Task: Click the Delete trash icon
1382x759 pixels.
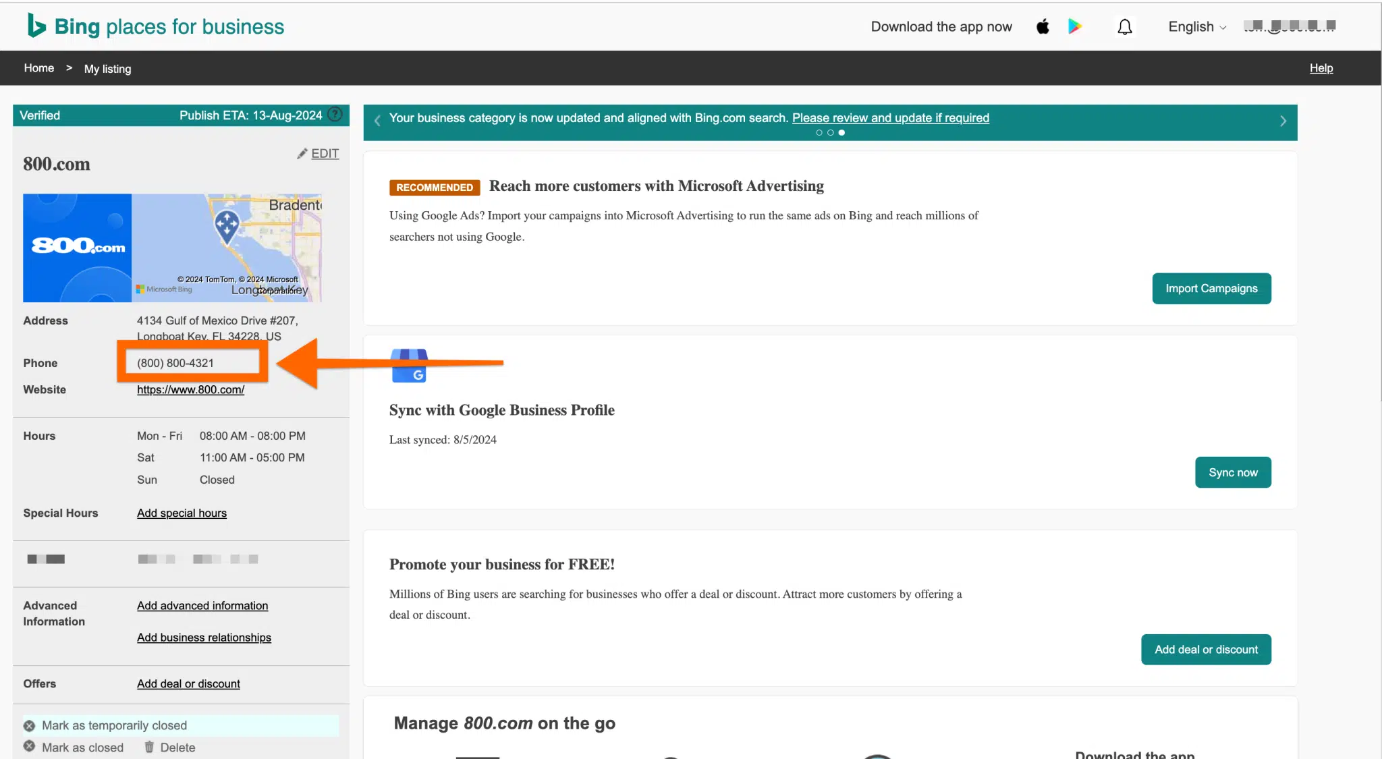Action: [149, 747]
